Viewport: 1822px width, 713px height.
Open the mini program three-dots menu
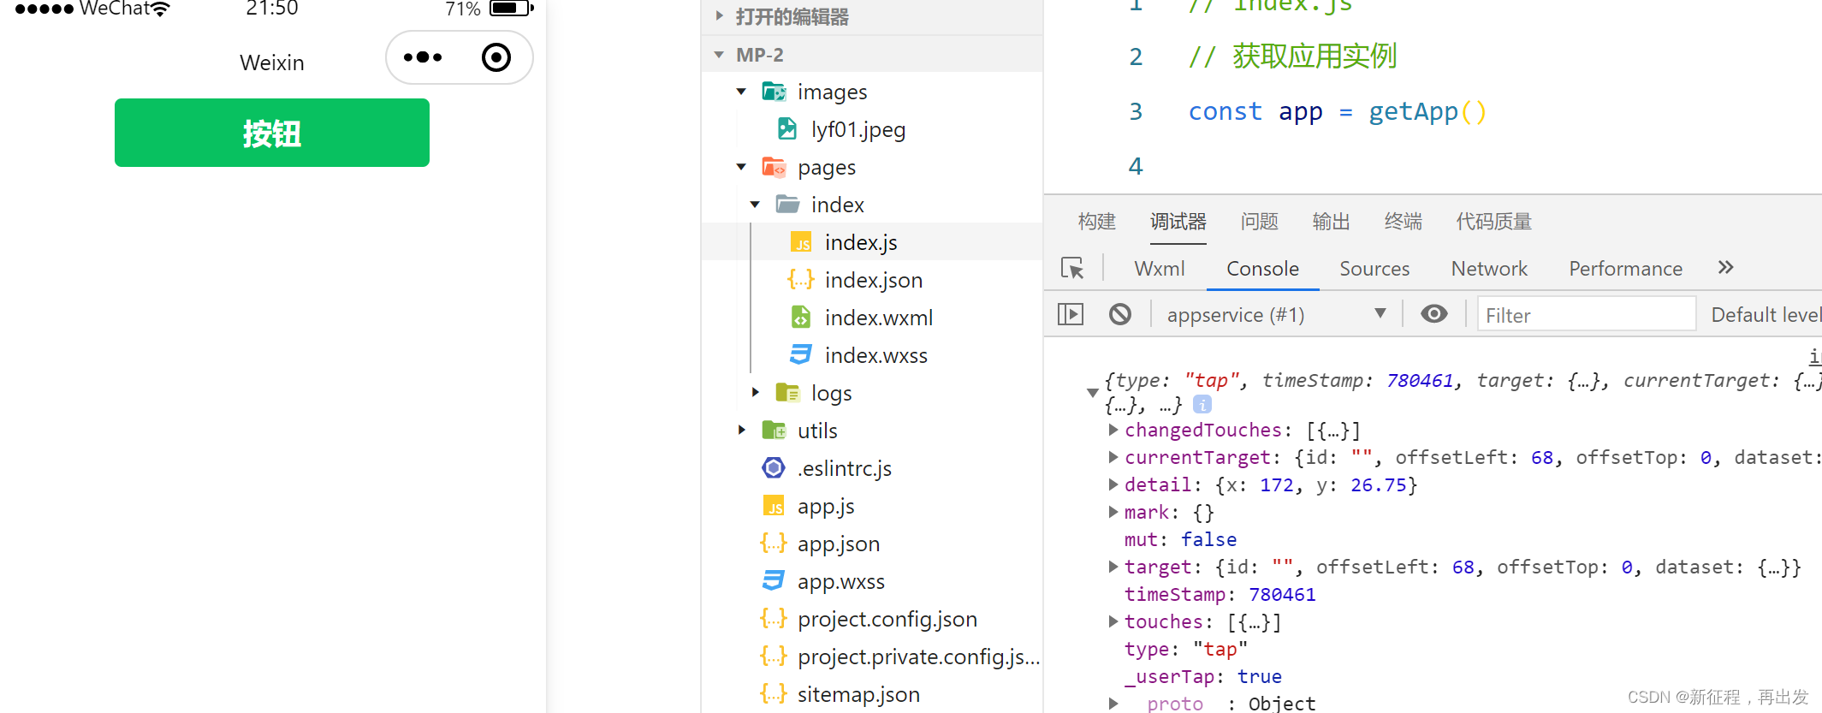pyautogui.click(x=423, y=57)
